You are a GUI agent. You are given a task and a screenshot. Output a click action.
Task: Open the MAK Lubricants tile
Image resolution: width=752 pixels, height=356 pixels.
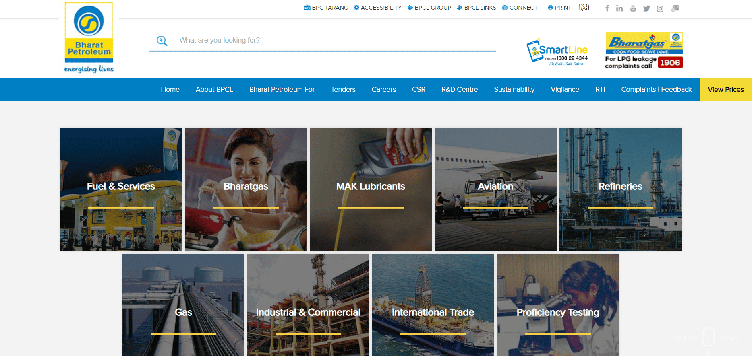(x=371, y=189)
